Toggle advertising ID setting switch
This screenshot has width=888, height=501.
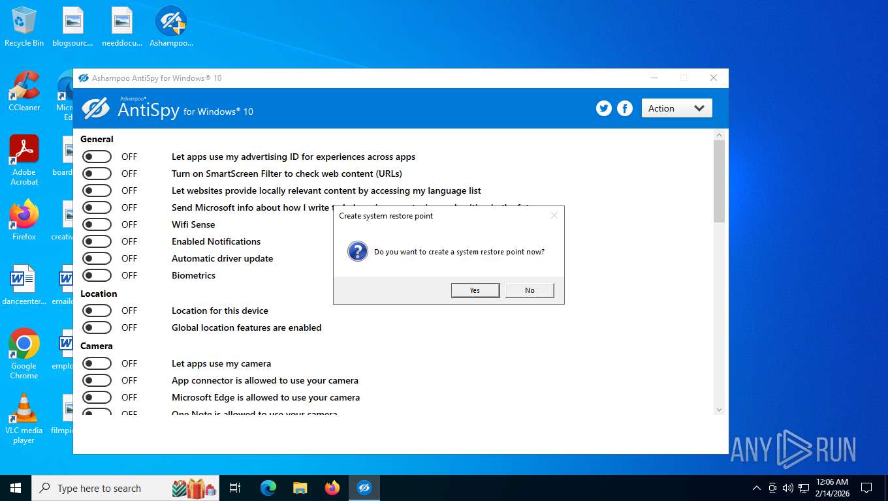pyautogui.click(x=97, y=157)
